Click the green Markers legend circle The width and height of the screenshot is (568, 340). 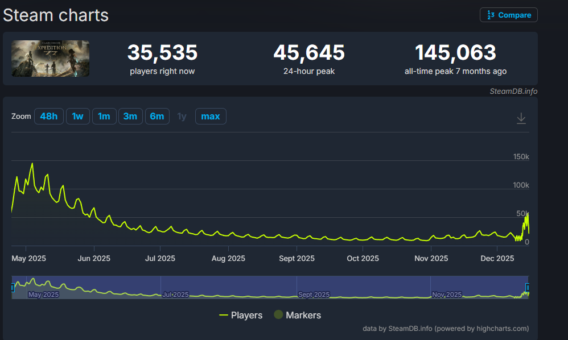tap(278, 314)
